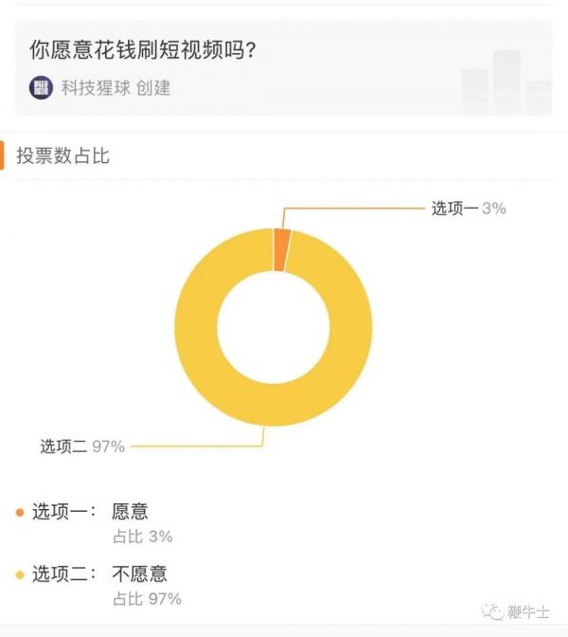Click the orange bullet beside 选项一
Screen dimensions: 568x637
pyautogui.click(x=20, y=513)
